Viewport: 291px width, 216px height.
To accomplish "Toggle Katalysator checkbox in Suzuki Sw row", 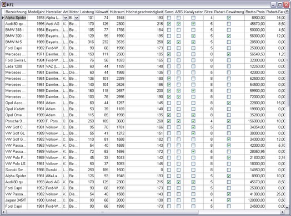I will click(193, 169).
